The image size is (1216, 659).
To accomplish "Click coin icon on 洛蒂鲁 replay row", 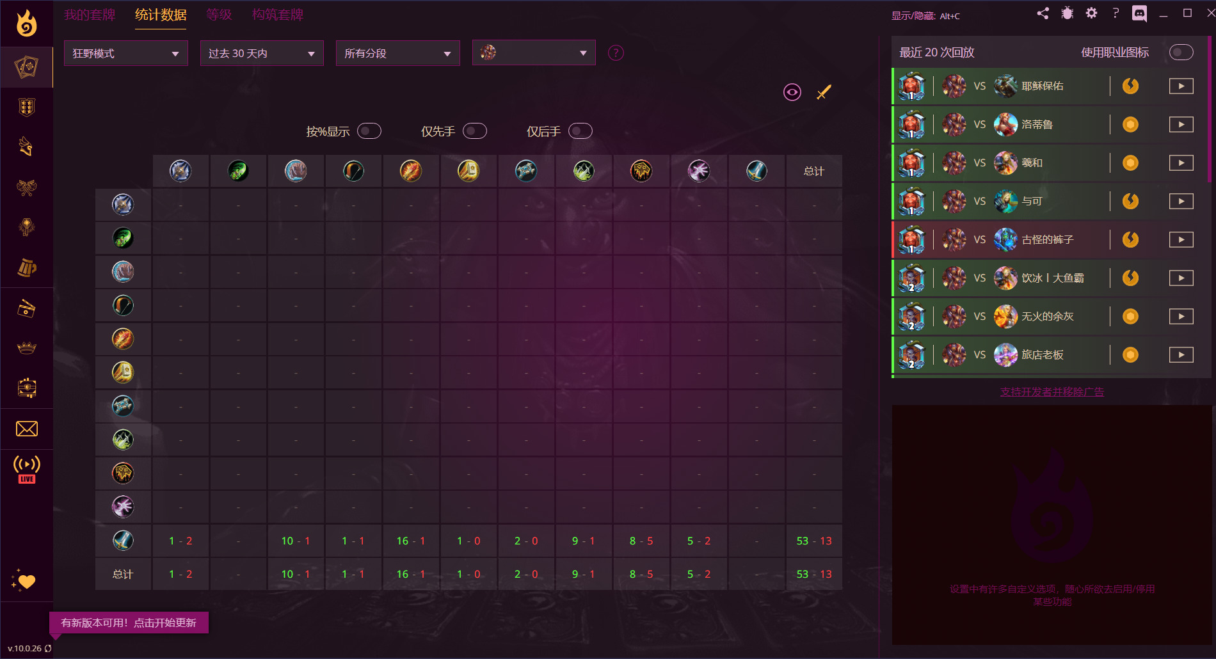I will (1131, 124).
